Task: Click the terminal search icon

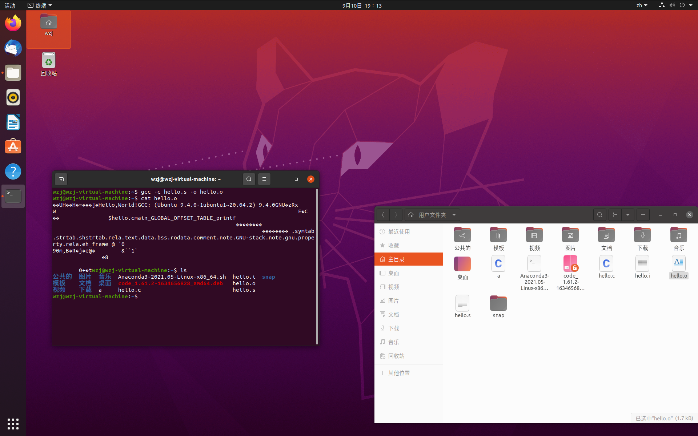Action: pos(249,179)
